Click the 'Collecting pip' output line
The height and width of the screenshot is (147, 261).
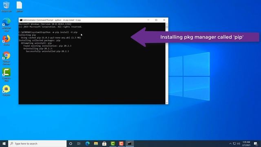click(x=27, y=35)
